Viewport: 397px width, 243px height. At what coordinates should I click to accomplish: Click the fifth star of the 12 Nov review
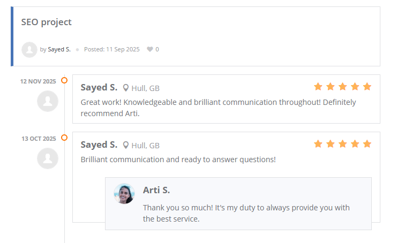pyautogui.click(x=367, y=87)
